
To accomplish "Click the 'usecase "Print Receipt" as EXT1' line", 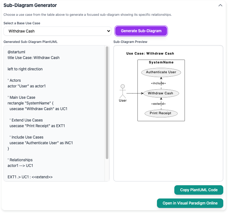I will tap(37, 126).
